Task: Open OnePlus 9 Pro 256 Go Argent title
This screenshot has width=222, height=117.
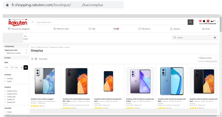Action: pos(42,99)
